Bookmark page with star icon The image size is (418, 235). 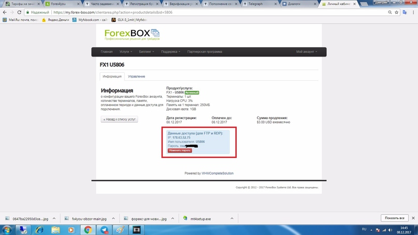tap(396, 12)
